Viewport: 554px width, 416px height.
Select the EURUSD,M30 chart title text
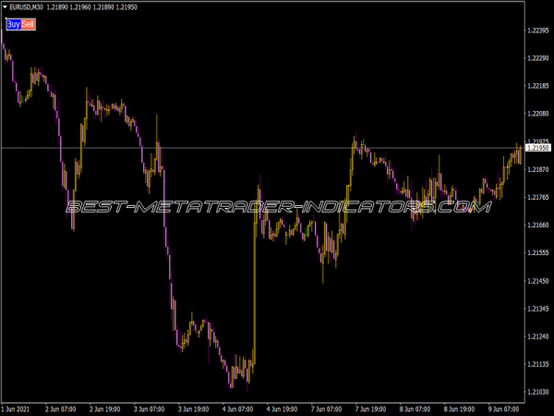point(26,8)
